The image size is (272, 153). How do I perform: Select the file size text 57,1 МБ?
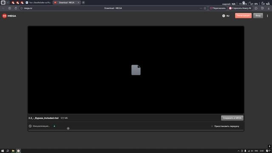[64, 118]
